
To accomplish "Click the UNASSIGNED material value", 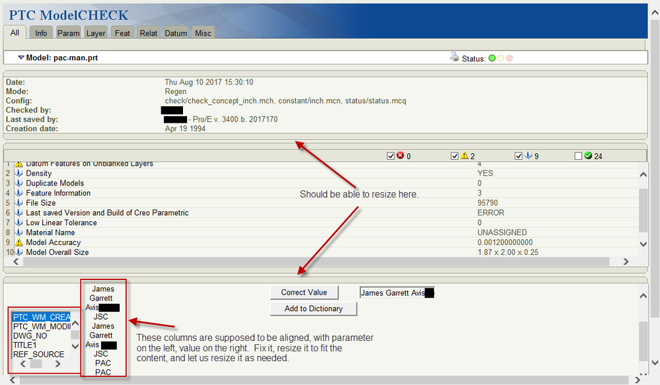I will 501,232.
